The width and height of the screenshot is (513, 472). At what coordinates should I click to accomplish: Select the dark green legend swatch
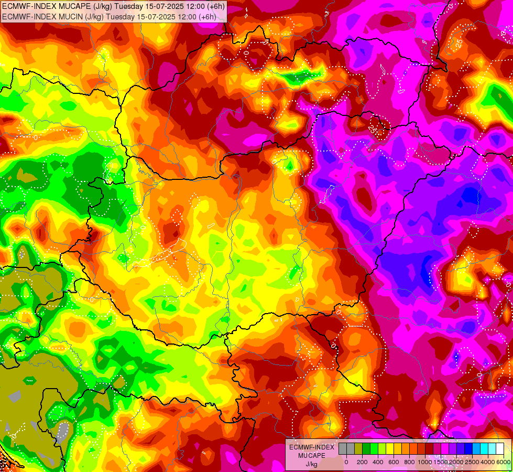tap(366, 449)
